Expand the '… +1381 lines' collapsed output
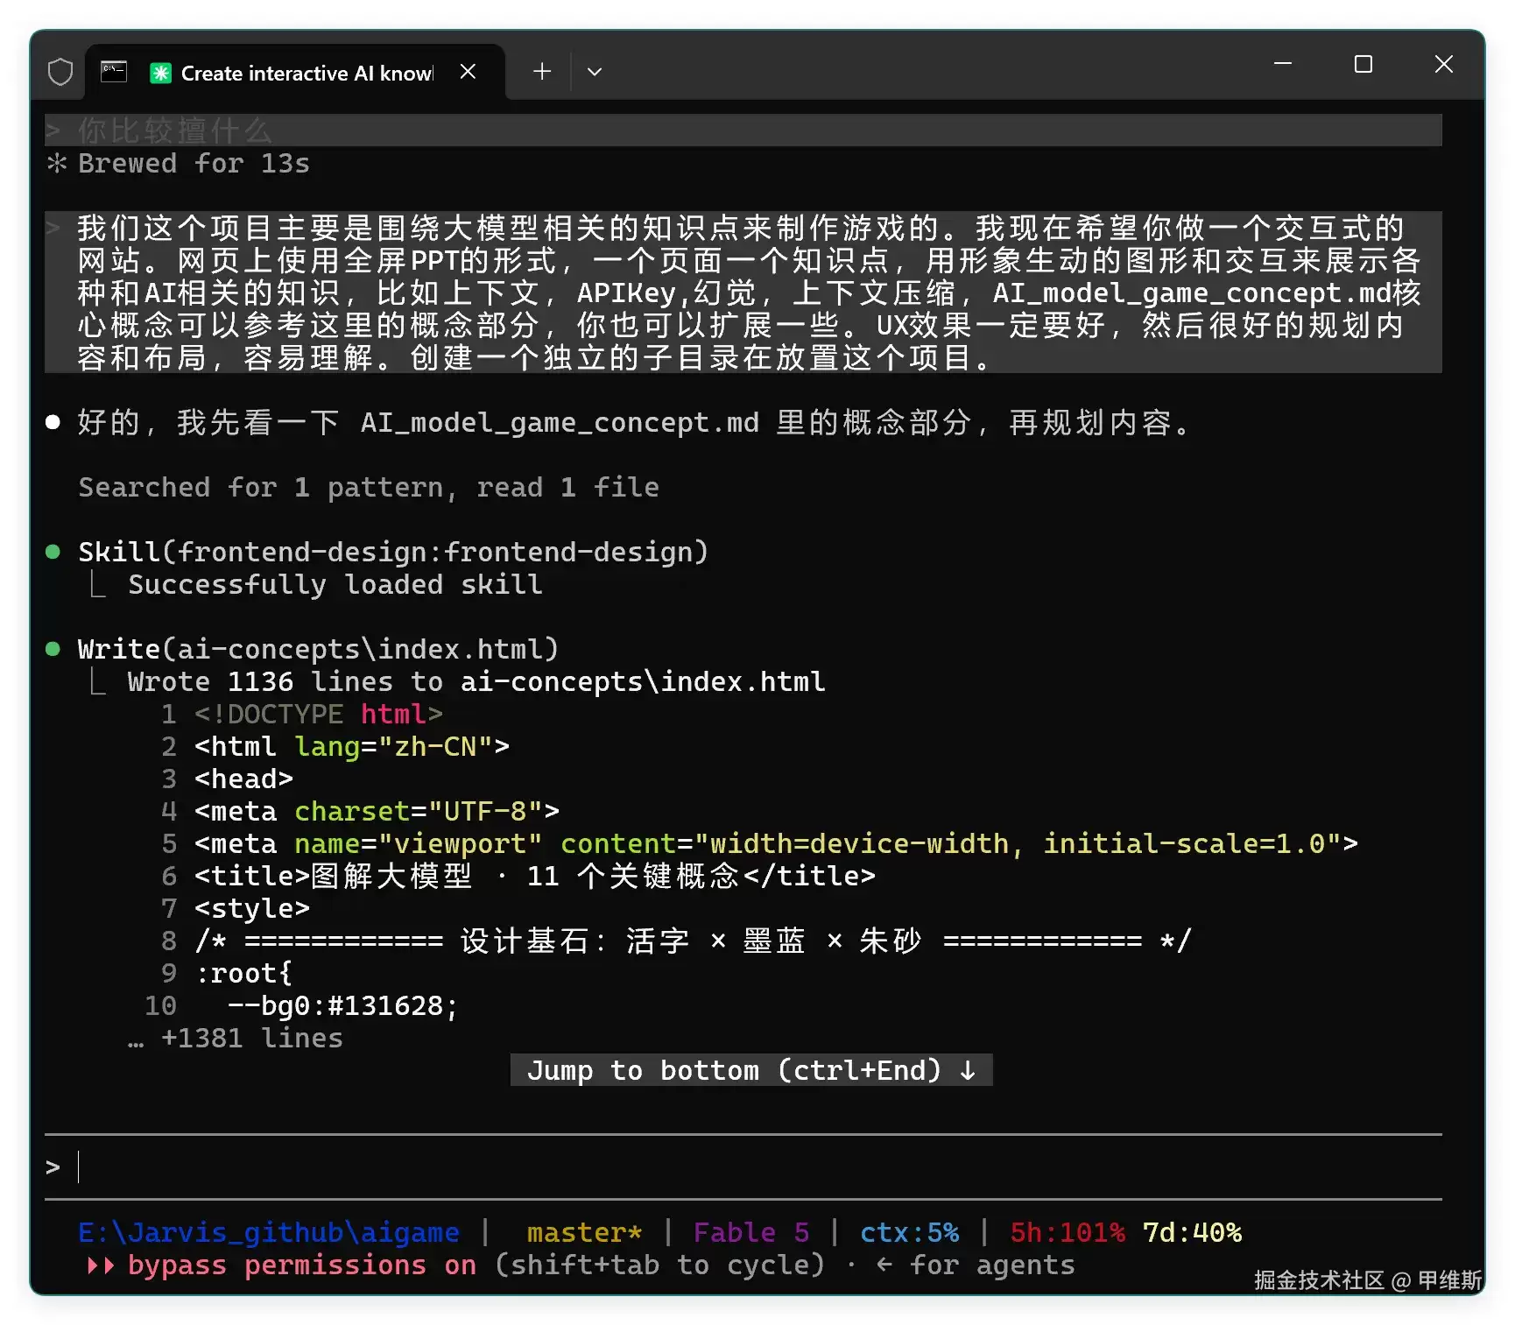Viewport: 1515px width, 1325px height. pos(235,1038)
